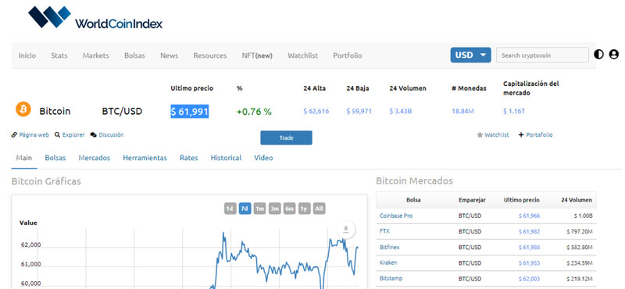The height and width of the screenshot is (289, 625).
Task: Click the 24 Volumen value $ 3.43B
Action: (401, 111)
